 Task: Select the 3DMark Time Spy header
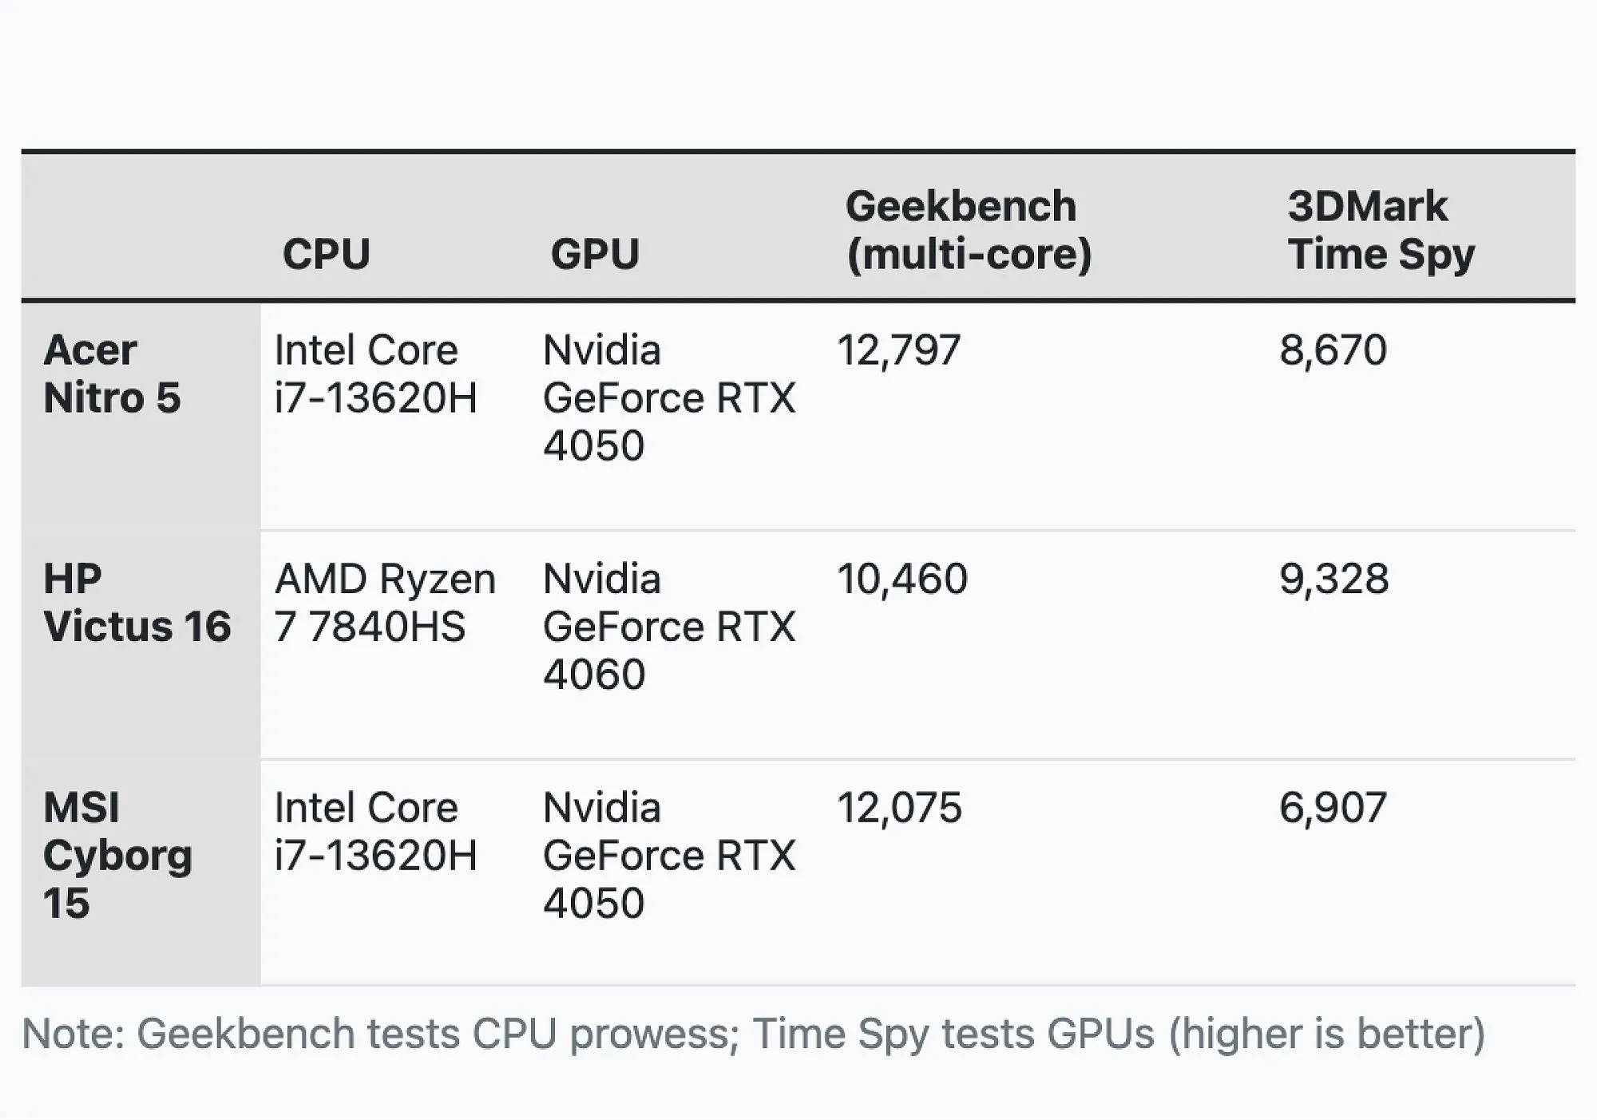pyautogui.click(x=1381, y=230)
